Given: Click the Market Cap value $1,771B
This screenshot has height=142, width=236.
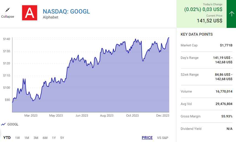Looking at the screenshot, I should point(226,45).
